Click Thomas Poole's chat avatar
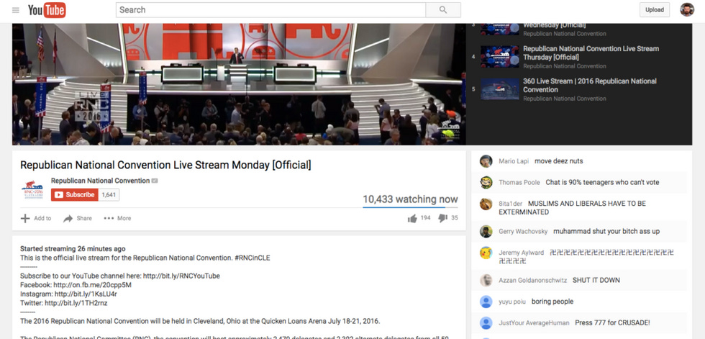Viewport: 705px width, 339px height. click(486, 182)
